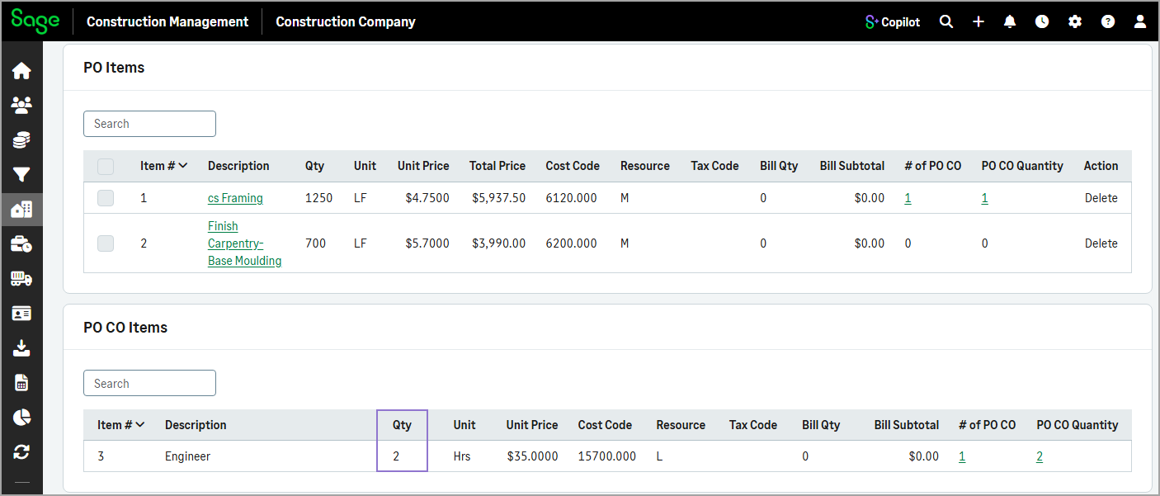Sort PO Items by Item # arrow
The image size is (1160, 496).
pyautogui.click(x=182, y=166)
